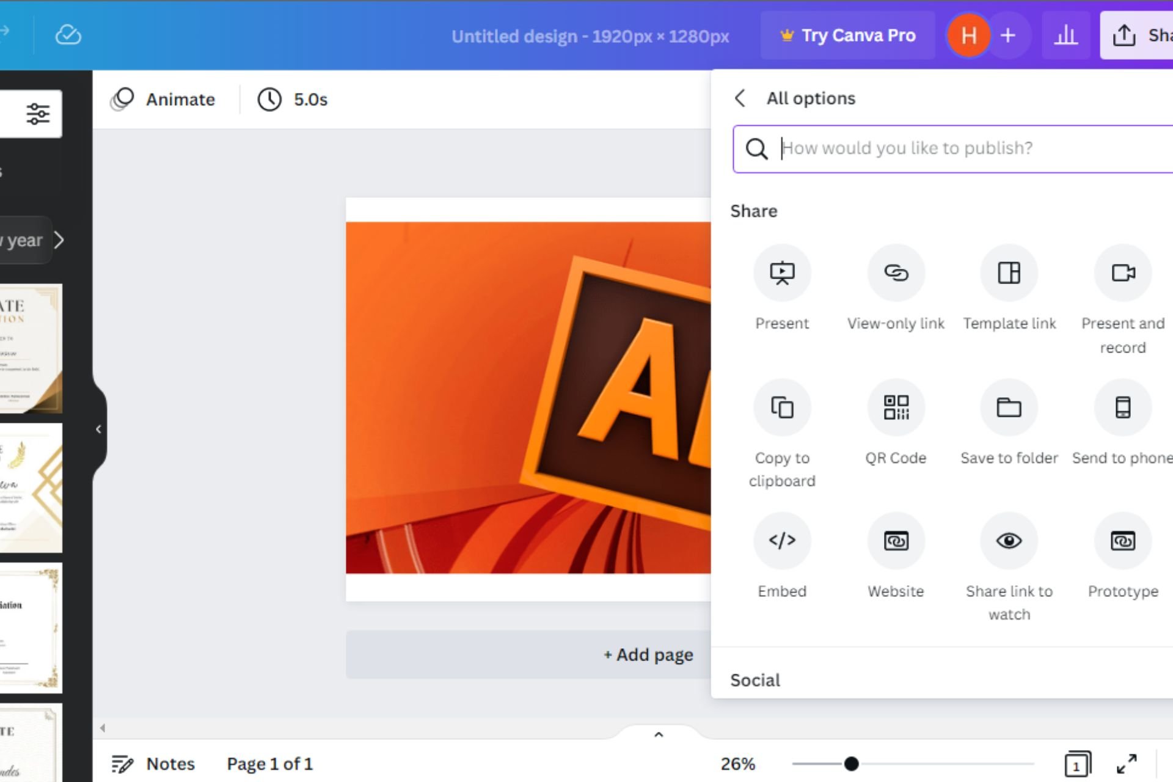Open template filter settings icon
Screen dimensions: 1173x782
point(38,114)
